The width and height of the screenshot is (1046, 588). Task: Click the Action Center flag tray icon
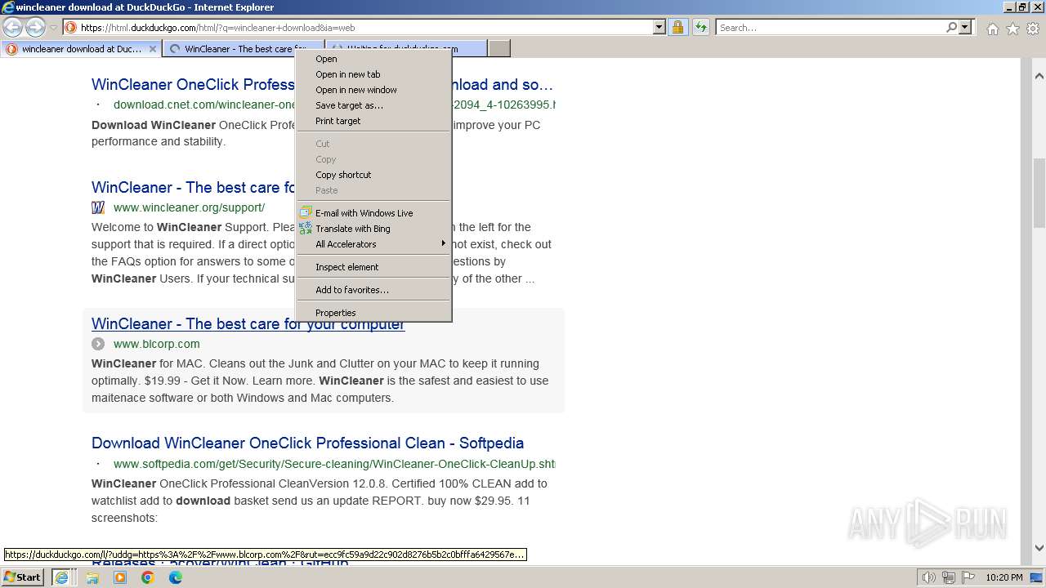tap(968, 577)
